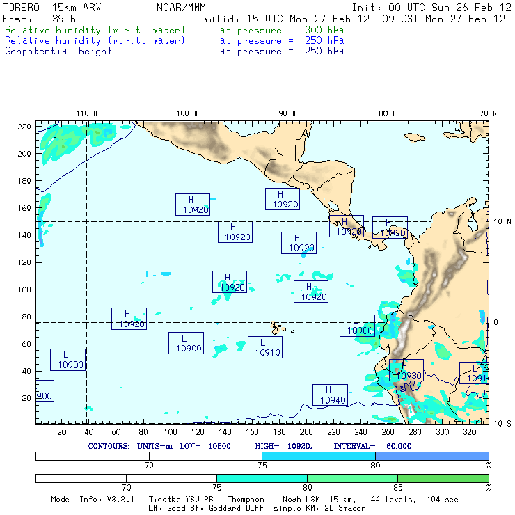
Task: Click the '85' tick label under lower colorbar
Action: tap(398, 487)
